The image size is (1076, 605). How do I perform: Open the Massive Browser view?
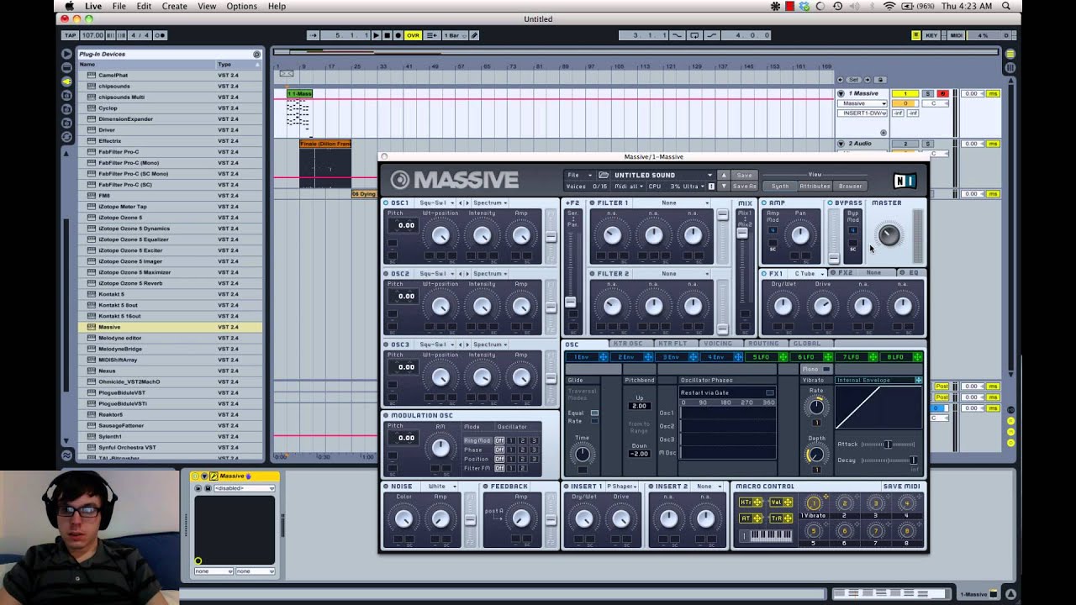tap(850, 186)
